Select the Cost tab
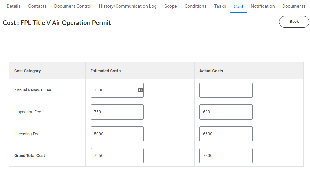This screenshot has width=310, height=169. coord(238,7)
